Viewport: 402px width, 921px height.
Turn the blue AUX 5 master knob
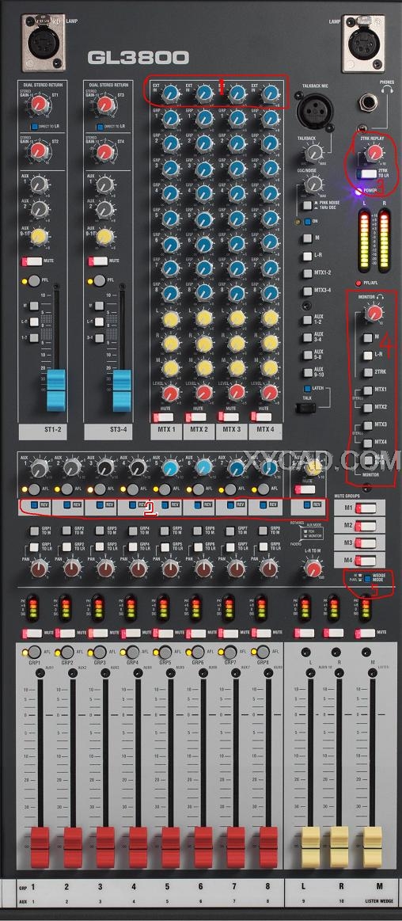tap(170, 468)
